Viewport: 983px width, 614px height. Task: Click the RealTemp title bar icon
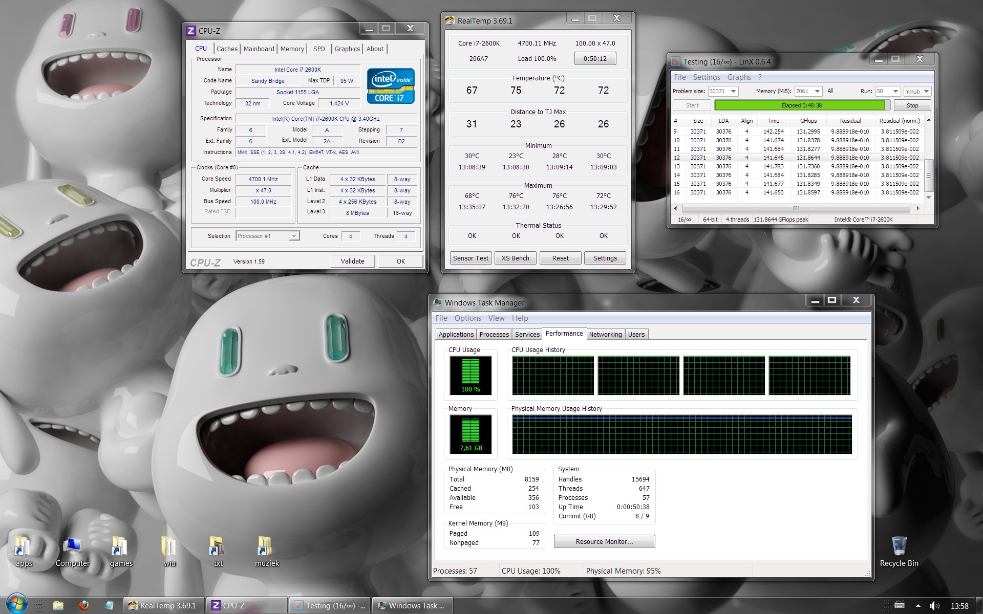tap(450, 20)
